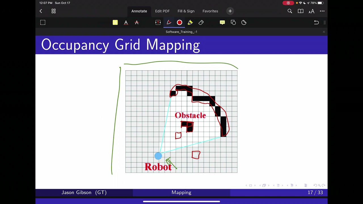The width and height of the screenshot is (363, 204).
Task: Select the underline text tool
Action: pos(126,22)
